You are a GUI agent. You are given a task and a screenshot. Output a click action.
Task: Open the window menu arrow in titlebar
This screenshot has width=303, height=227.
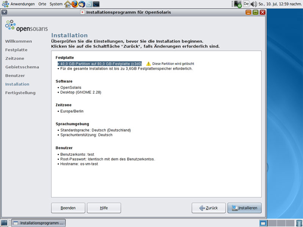tap(4, 12)
